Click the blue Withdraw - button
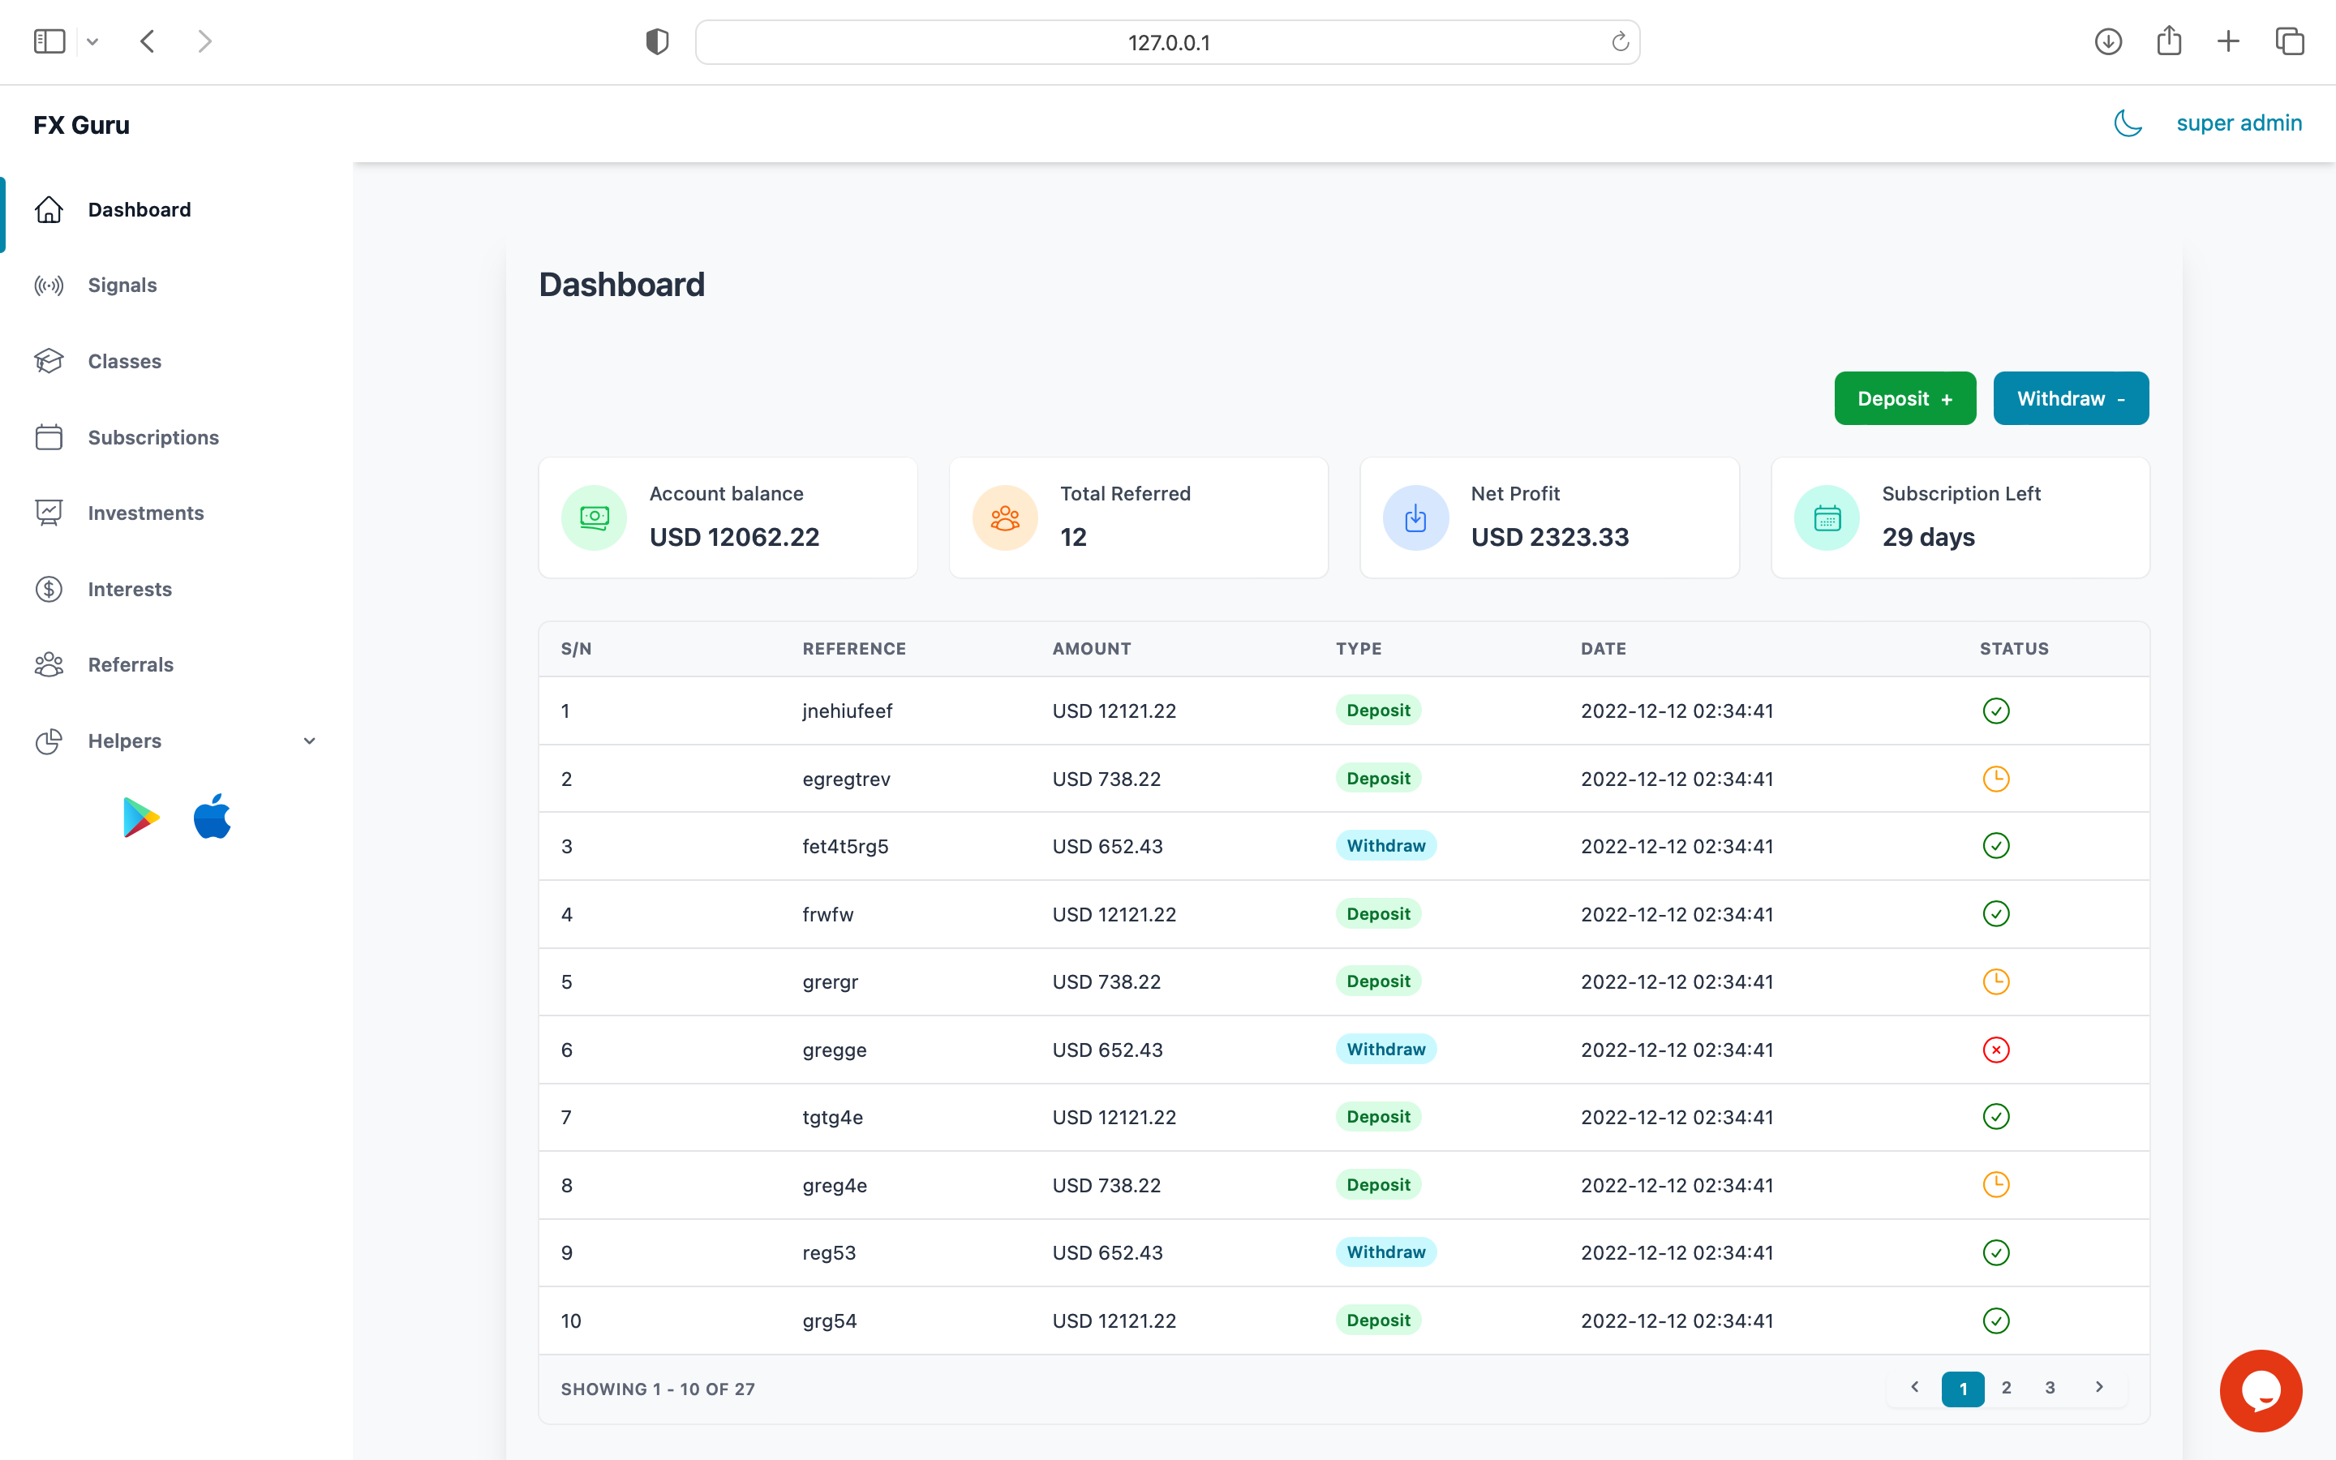Image resolution: width=2336 pixels, height=1460 pixels. click(2070, 399)
